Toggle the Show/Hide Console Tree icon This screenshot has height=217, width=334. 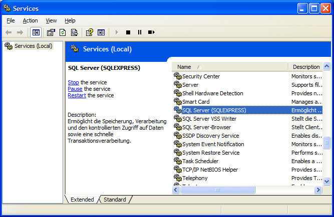click(36, 32)
